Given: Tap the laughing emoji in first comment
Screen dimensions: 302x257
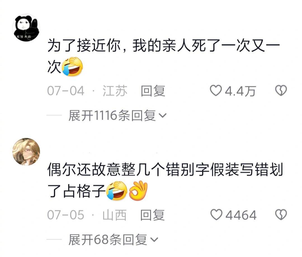Looking at the screenshot, I should [x=72, y=67].
